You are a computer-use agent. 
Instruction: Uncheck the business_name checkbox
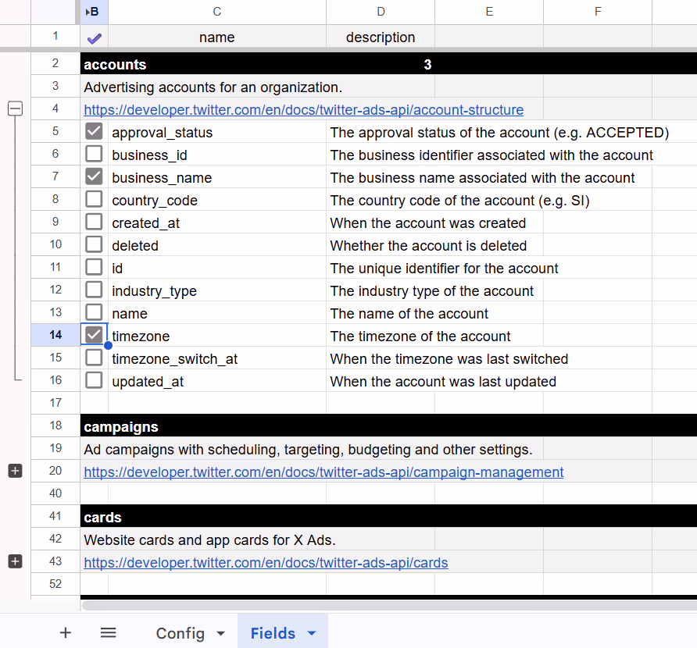click(x=93, y=176)
